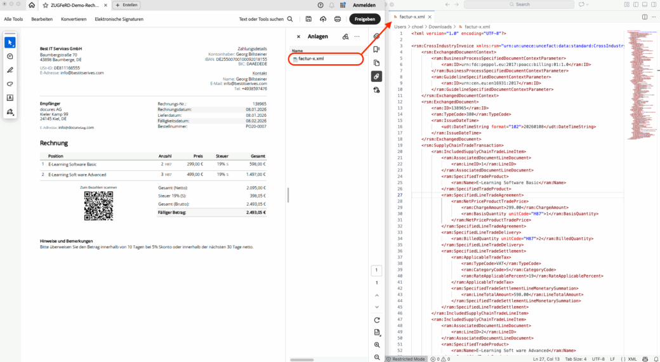The height and width of the screenshot is (362, 660).
Task: Open the Alle Tools menu
Action: (x=13, y=19)
